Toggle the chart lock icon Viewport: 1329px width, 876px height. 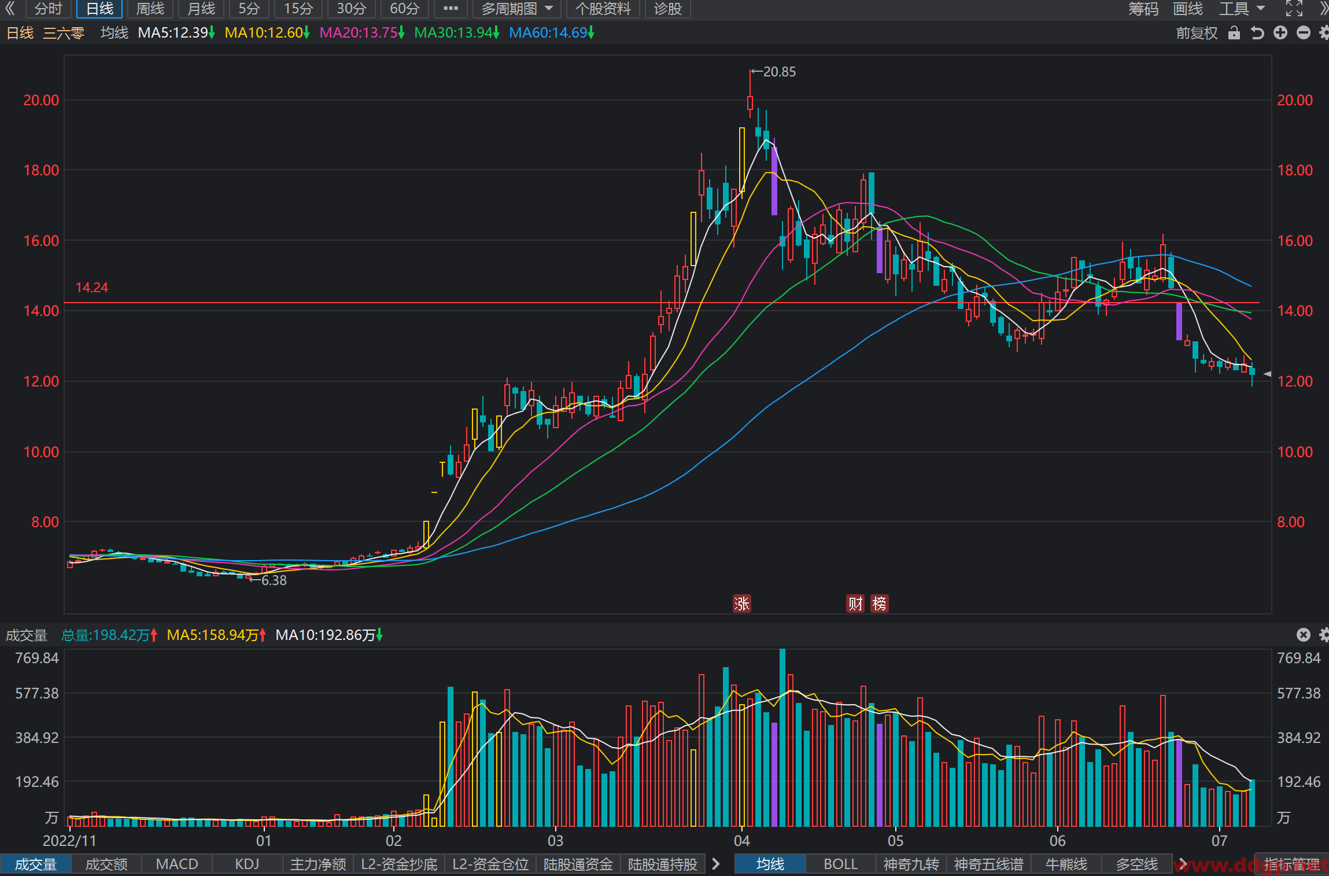coord(1234,33)
